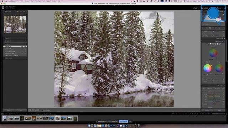Click the Stop sharing button
Image resolution: width=228 pixels, height=128 pixels.
(x=123, y=121)
